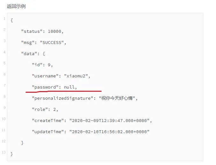Screen dimensions: 216x165
Task: Click line number 13 in the gutter
Action: 4,152
